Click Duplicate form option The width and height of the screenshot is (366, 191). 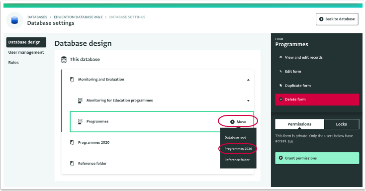pyautogui.click(x=297, y=86)
